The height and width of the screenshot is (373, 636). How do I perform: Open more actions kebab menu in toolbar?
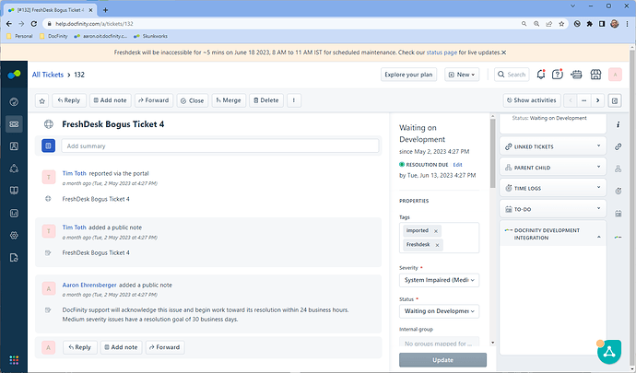[294, 100]
